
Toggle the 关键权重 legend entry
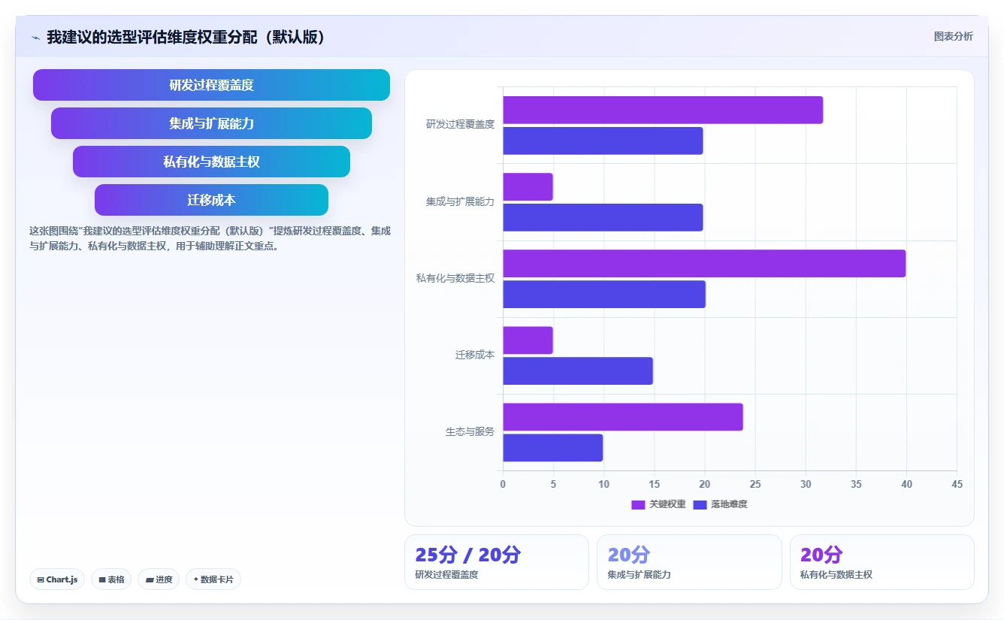pyautogui.click(x=658, y=504)
